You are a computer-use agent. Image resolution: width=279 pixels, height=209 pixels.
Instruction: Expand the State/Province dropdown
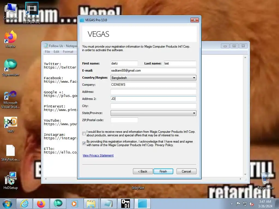tap(153, 113)
